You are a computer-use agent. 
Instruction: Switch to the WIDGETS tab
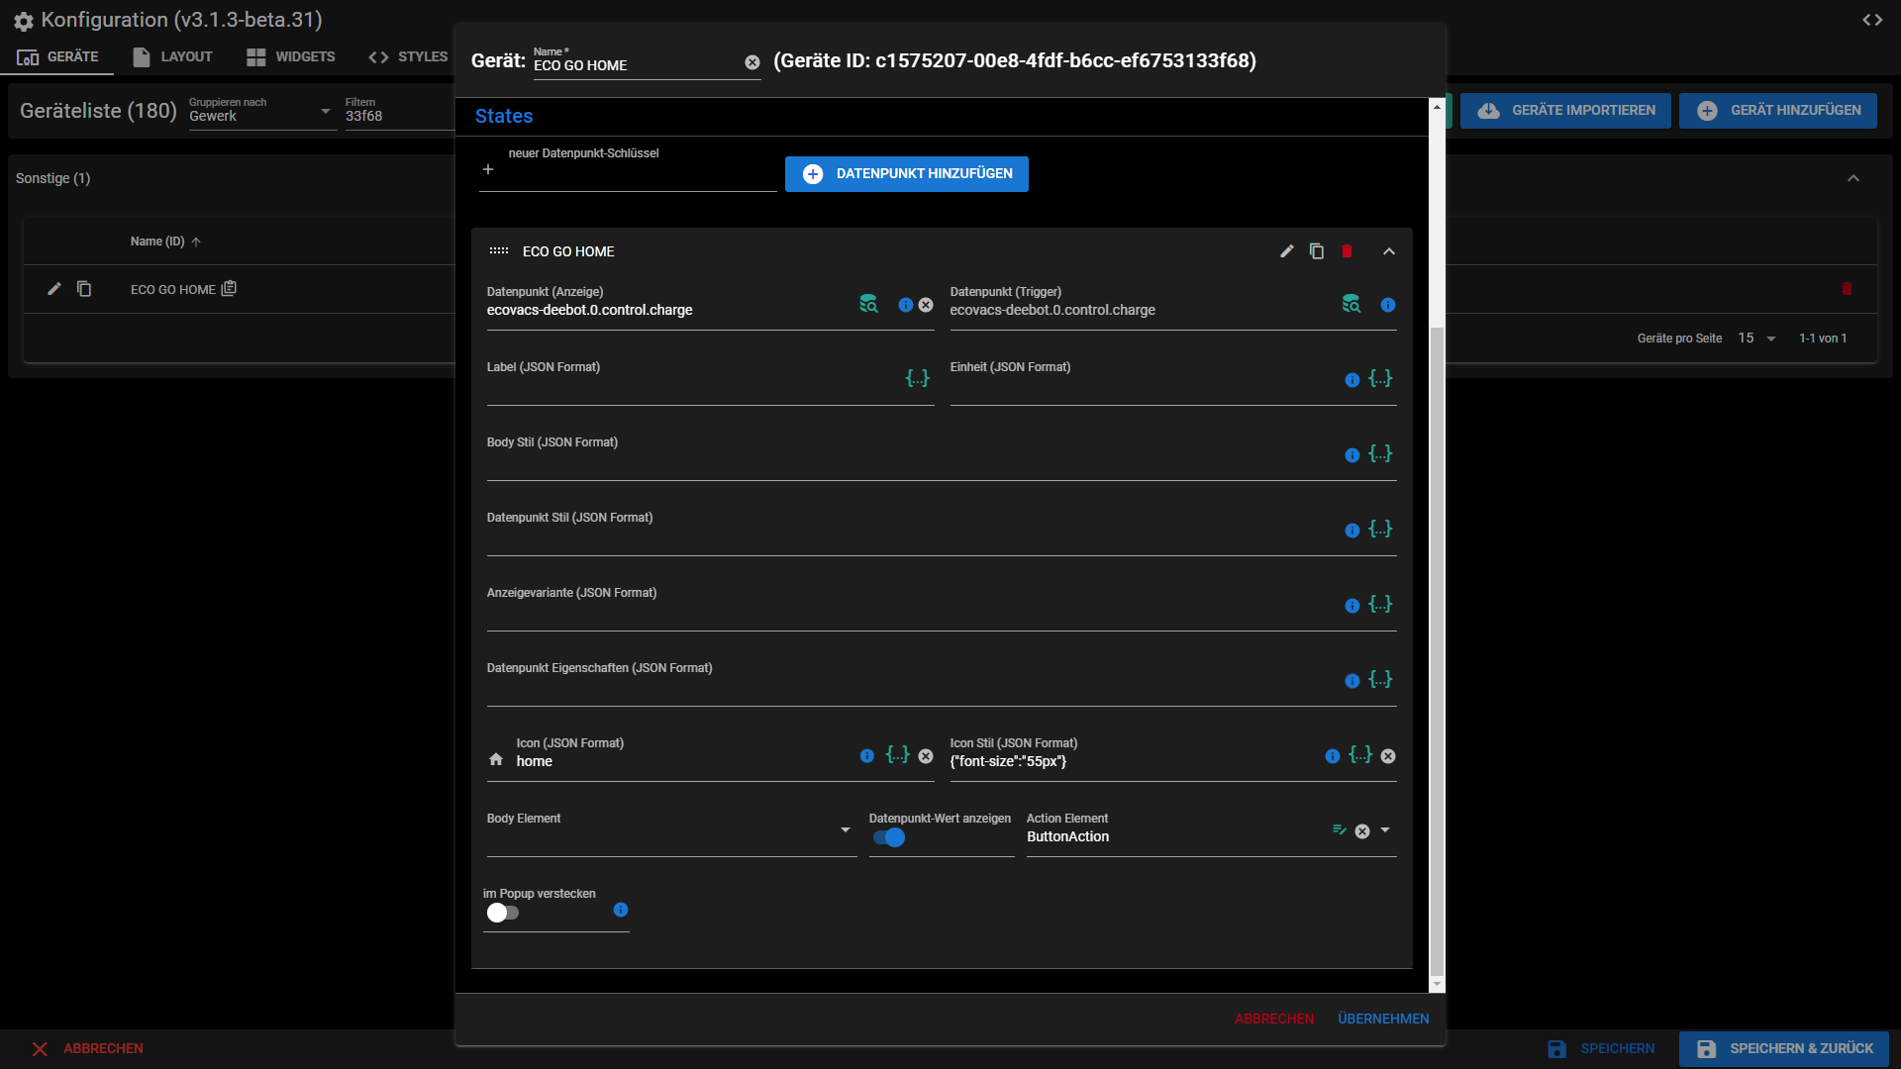[x=291, y=56]
